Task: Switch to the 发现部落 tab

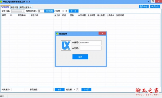Action: click(x=5, y=7)
